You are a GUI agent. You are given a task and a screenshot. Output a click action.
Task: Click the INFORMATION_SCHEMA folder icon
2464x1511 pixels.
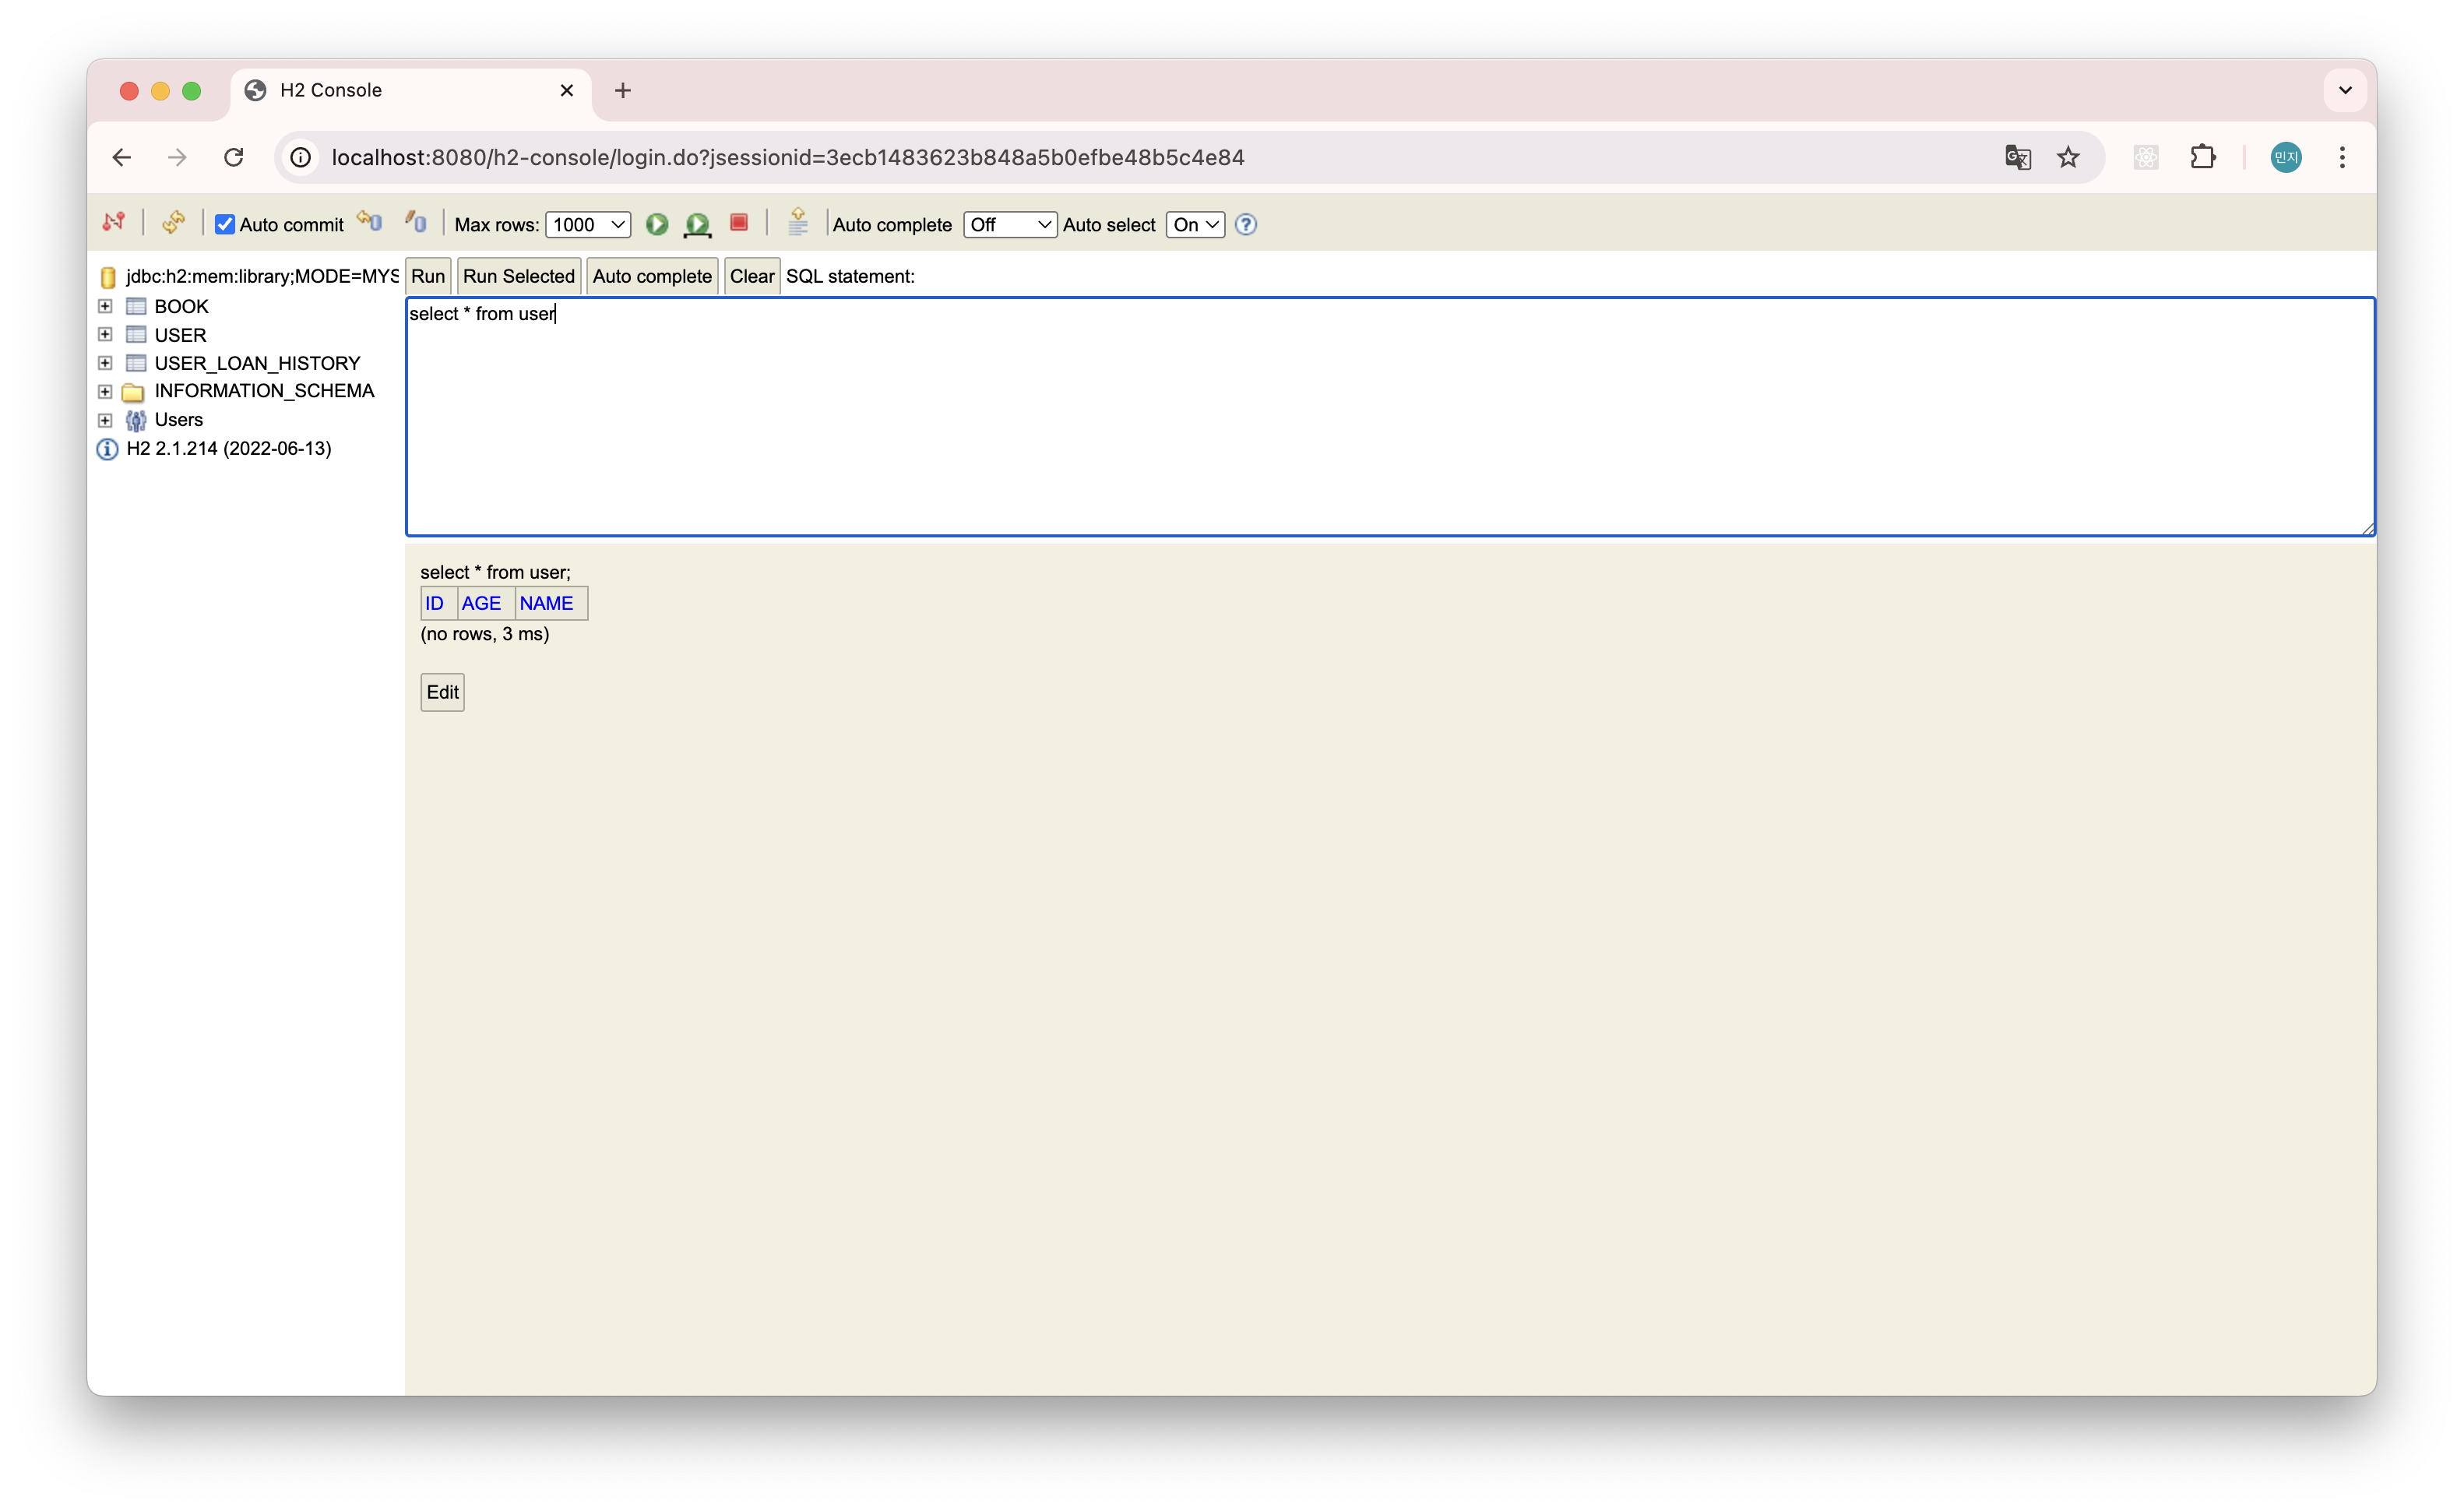(x=133, y=392)
